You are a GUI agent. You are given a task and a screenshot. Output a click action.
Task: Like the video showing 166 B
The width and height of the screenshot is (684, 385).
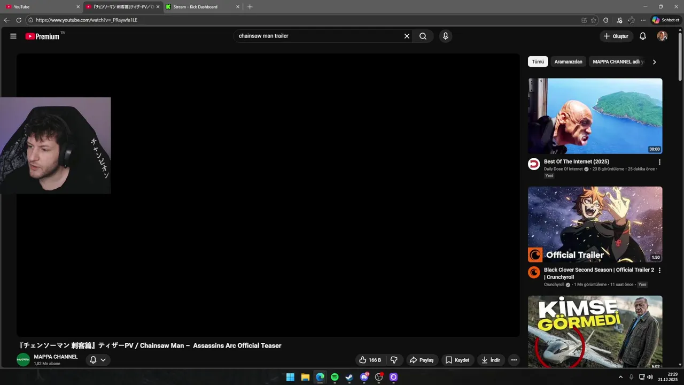click(x=370, y=360)
